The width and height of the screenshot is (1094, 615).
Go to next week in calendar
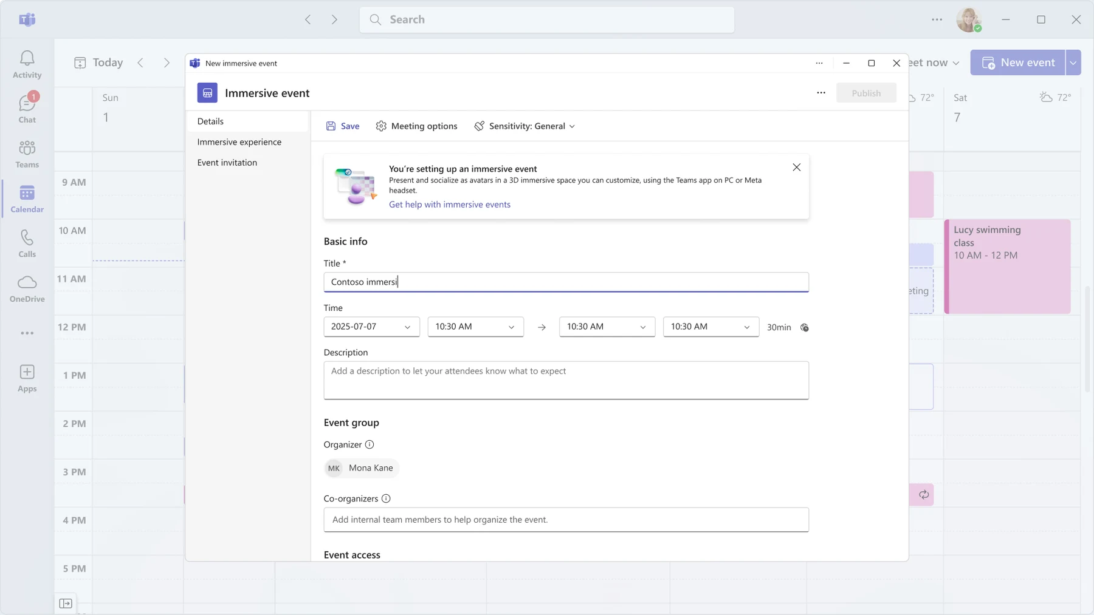[x=167, y=63]
